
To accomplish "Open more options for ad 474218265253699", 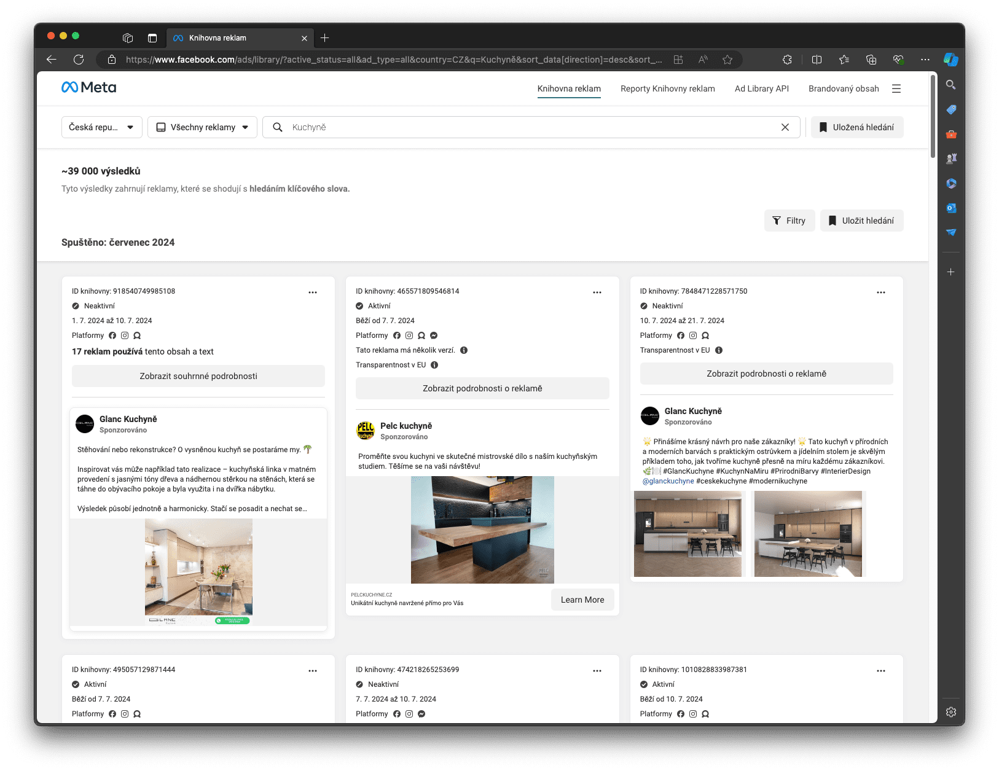I will (x=597, y=671).
